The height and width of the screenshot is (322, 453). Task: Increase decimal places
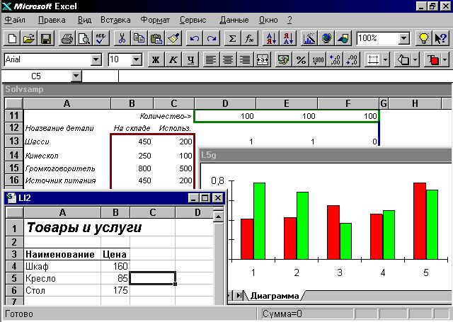(x=335, y=59)
